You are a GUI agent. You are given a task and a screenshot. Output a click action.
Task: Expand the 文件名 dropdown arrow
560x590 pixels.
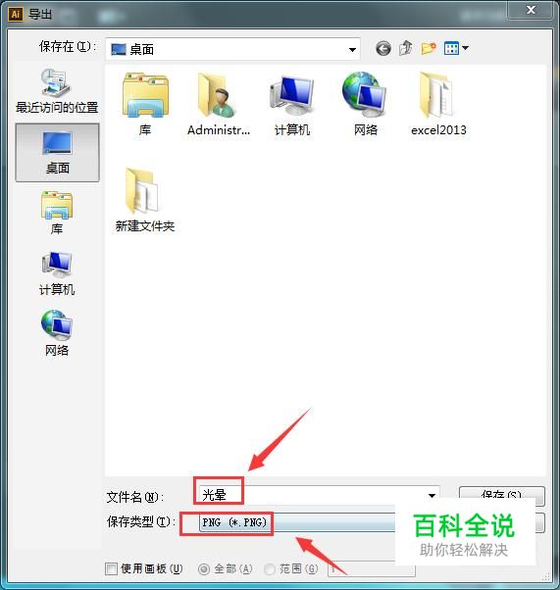[x=432, y=496]
